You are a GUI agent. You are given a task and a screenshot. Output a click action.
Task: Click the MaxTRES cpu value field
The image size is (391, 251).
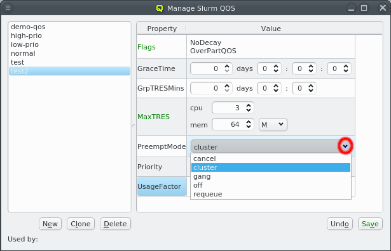(x=233, y=108)
